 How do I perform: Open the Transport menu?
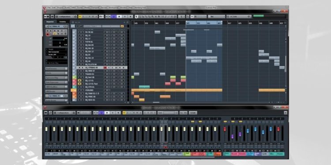tap(95, 7)
